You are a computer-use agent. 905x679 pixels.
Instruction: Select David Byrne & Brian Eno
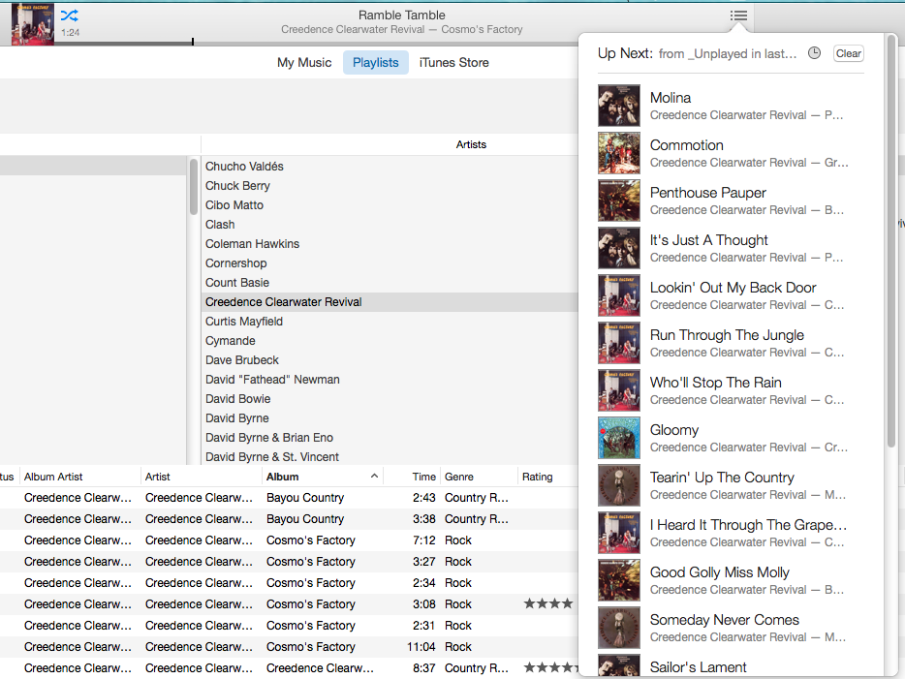(390, 437)
